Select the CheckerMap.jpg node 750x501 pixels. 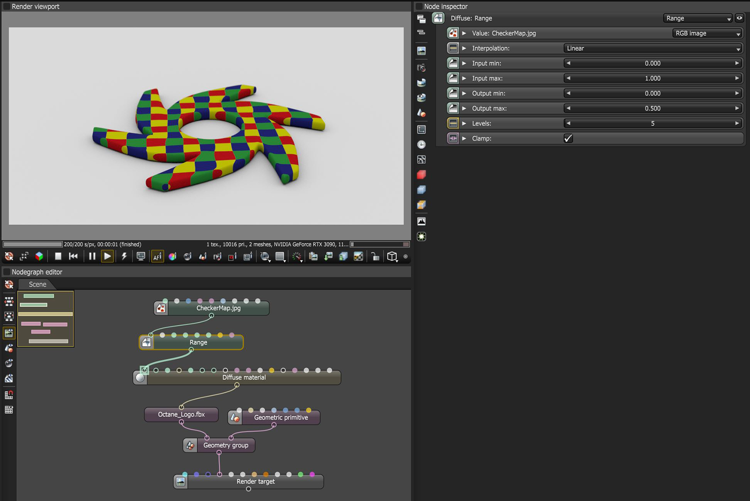tap(212, 308)
